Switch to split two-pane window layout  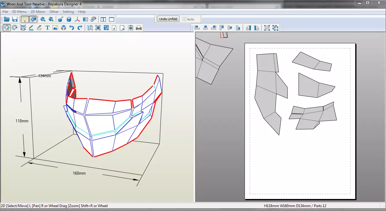pyautogui.click(x=103, y=20)
